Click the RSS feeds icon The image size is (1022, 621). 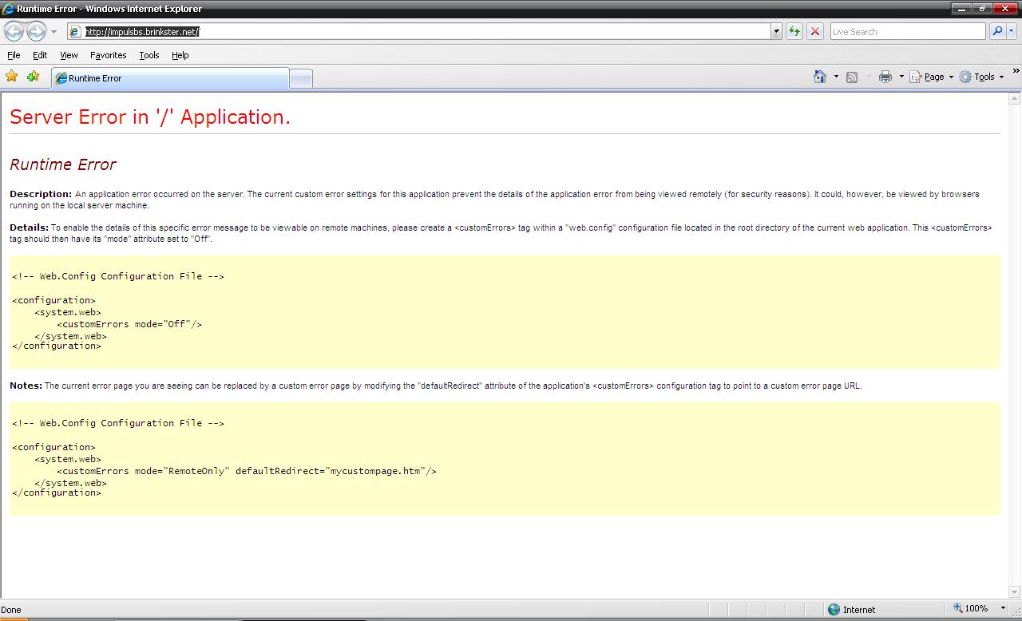coord(852,77)
